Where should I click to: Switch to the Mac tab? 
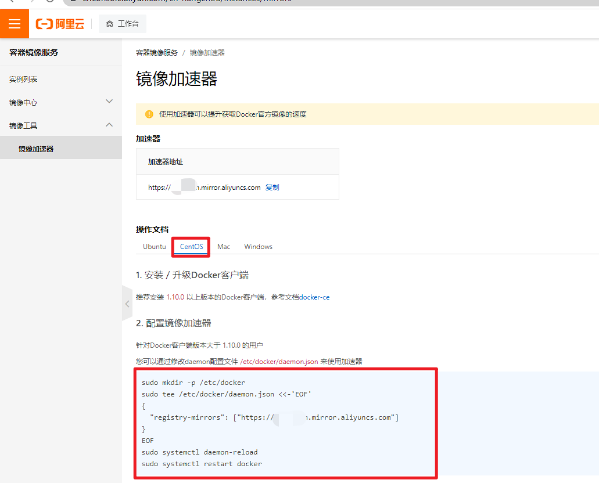coord(224,247)
